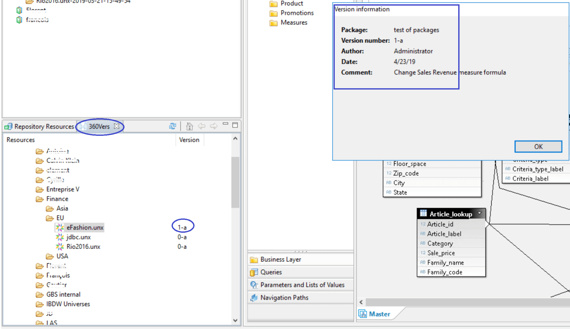Select the Article_lookup table header
This screenshot has height=329, width=570.
point(451,214)
